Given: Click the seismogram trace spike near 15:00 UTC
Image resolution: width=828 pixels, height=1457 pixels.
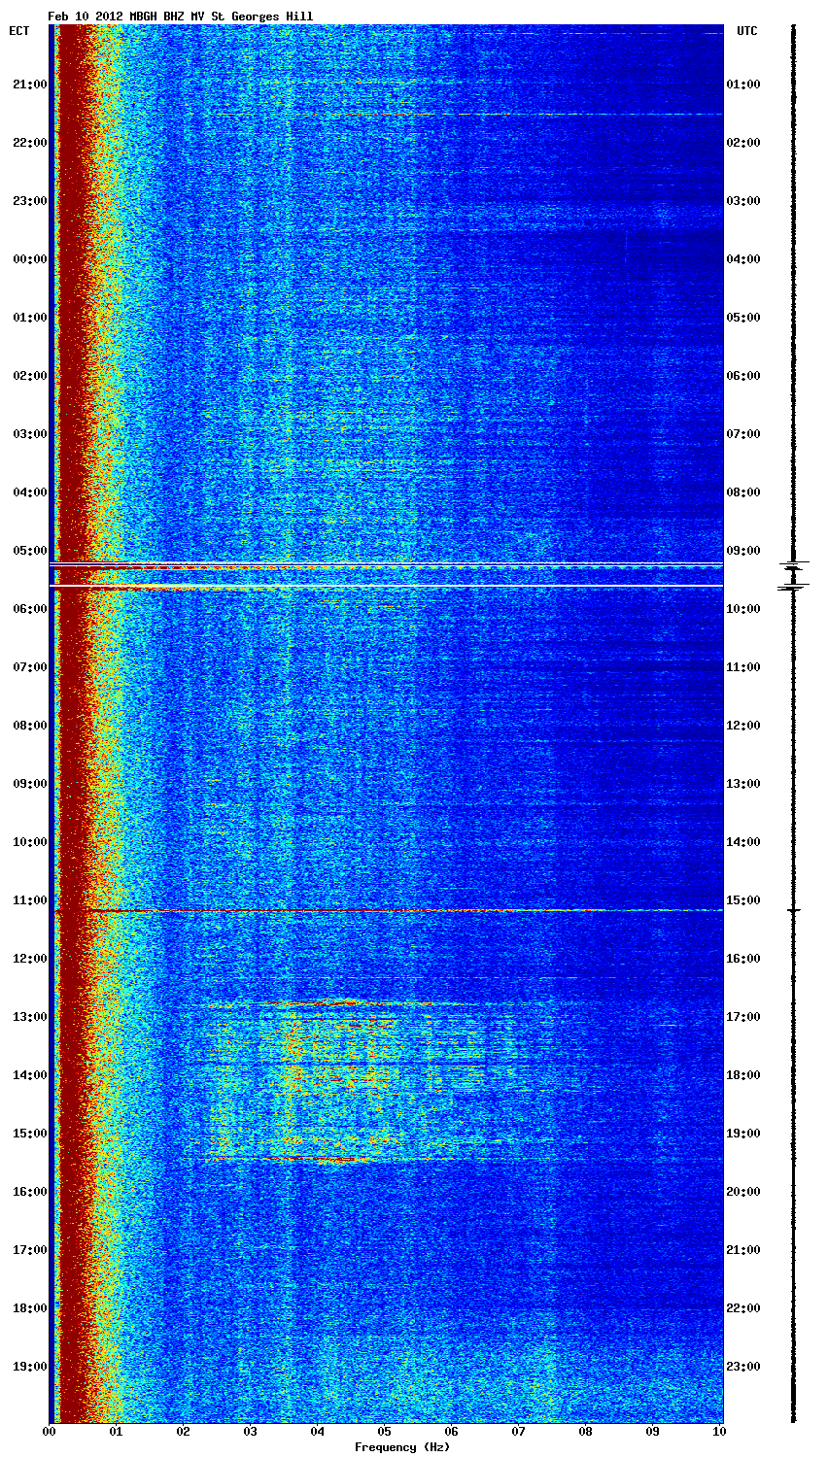Looking at the screenshot, I should pos(794,910).
